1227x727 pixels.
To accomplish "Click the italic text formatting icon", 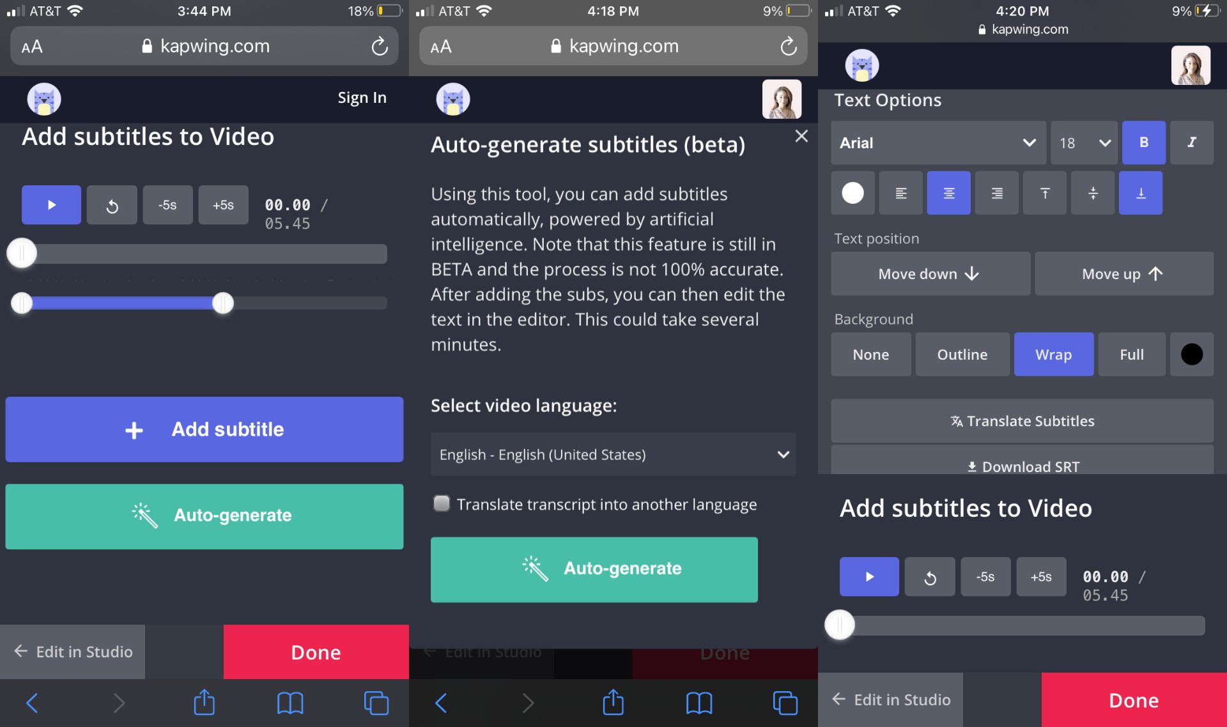I will pyautogui.click(x=1191, y=142).
